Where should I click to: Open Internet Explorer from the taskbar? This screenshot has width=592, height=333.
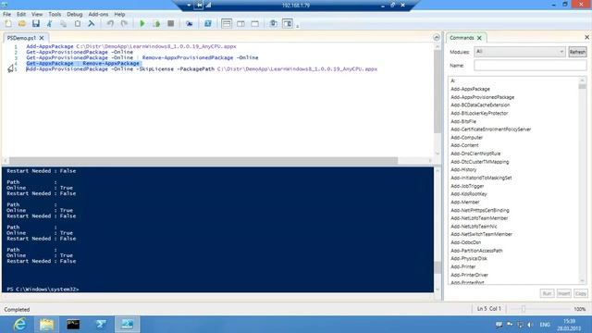coord(19,325)
